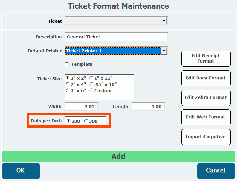Pick the 2" x 6" ticket size

click(68, 90)
